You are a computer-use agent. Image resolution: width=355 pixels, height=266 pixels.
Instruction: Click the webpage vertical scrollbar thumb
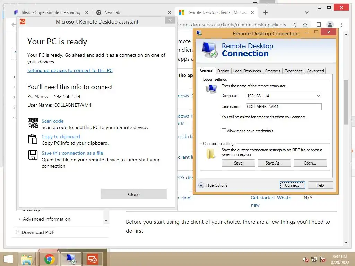click(x=346, y=102)
